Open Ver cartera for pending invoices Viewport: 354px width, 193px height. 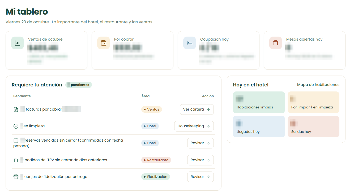coord(197,109)
